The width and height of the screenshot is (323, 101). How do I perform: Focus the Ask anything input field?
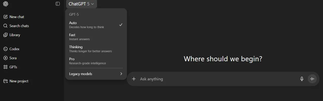[217, 79]
